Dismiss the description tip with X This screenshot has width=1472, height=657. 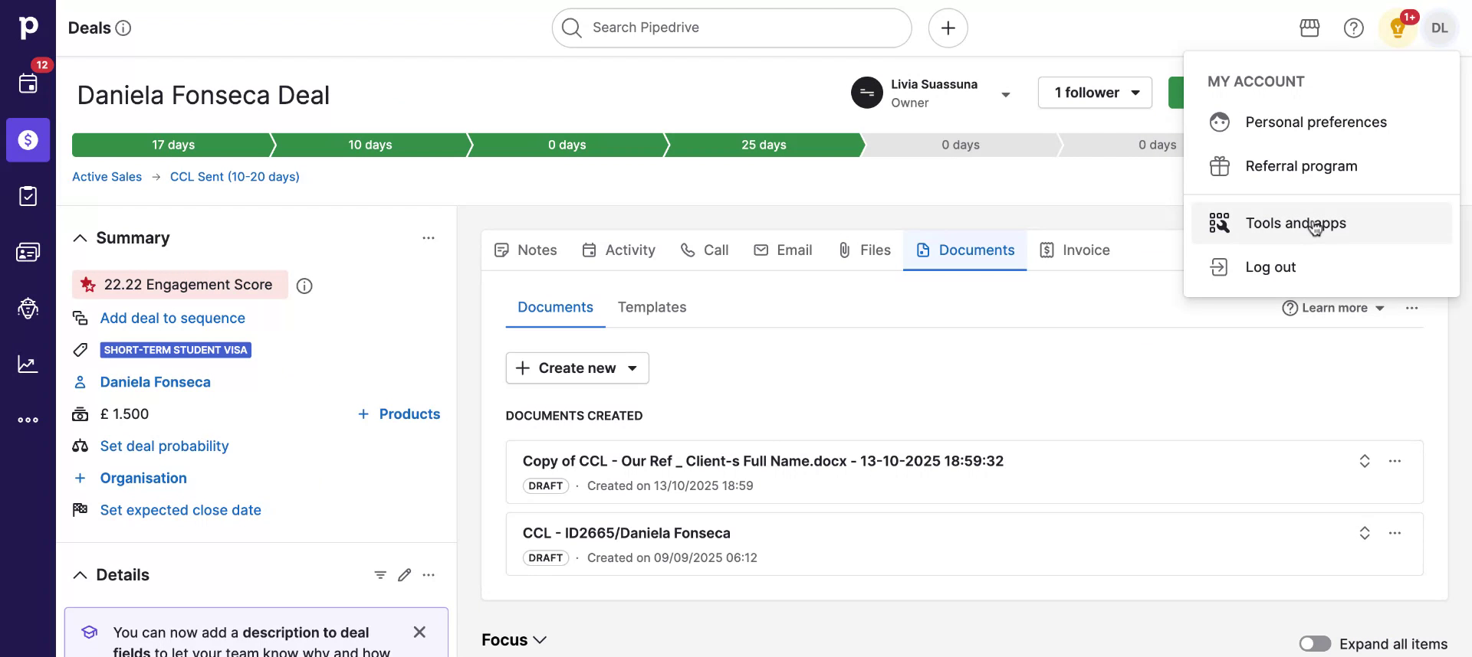pyautogui.click(x=419, y=632)
